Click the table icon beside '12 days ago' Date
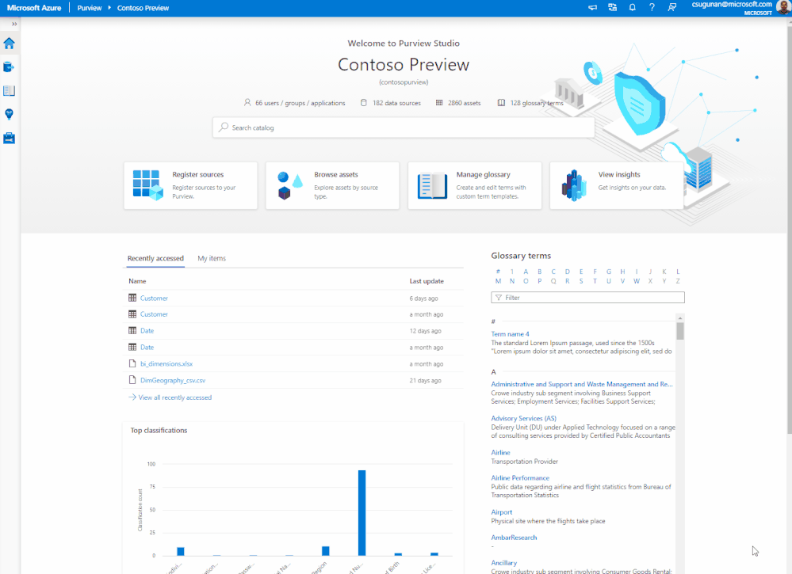 tap(132, 331)
